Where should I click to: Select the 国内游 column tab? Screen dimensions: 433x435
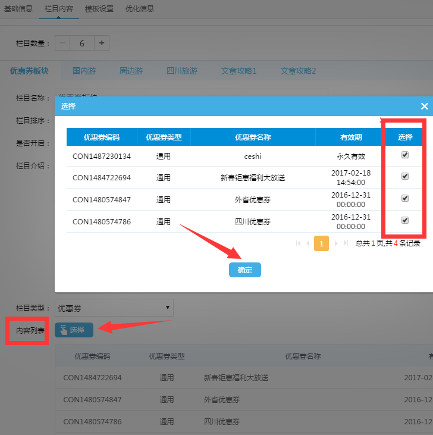pos(84,71)
